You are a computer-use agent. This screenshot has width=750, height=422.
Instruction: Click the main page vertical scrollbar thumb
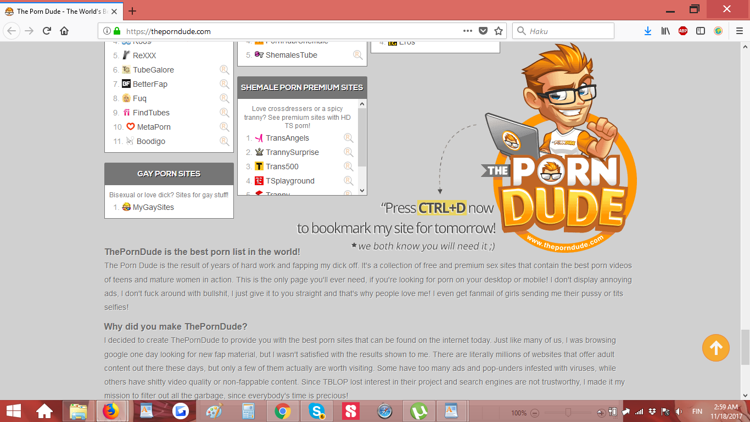745,347
